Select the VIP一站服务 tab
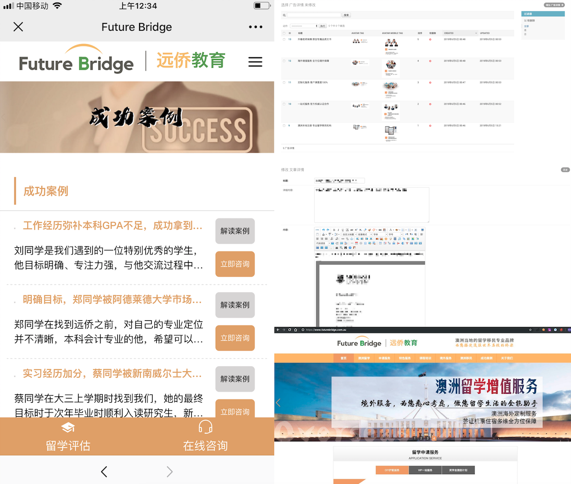The height and width of the screenshot is (484, 571). click(x=425, y=470)
